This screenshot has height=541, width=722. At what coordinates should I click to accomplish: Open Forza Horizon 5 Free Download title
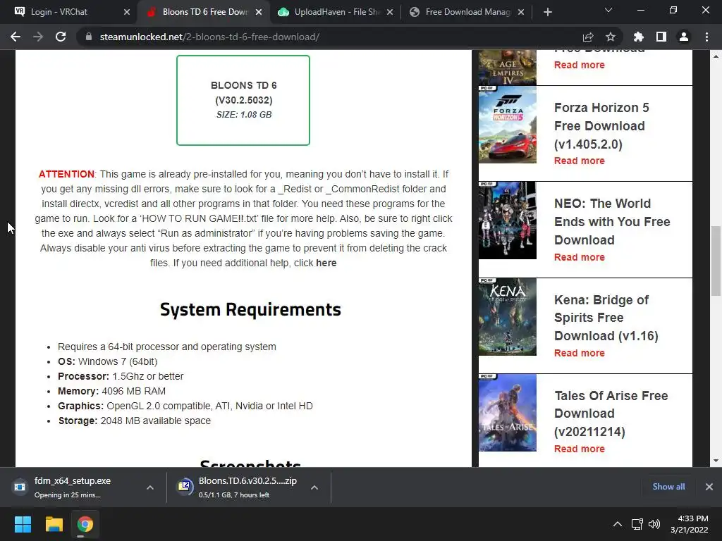pyautogui.click(x=601, y=125)
